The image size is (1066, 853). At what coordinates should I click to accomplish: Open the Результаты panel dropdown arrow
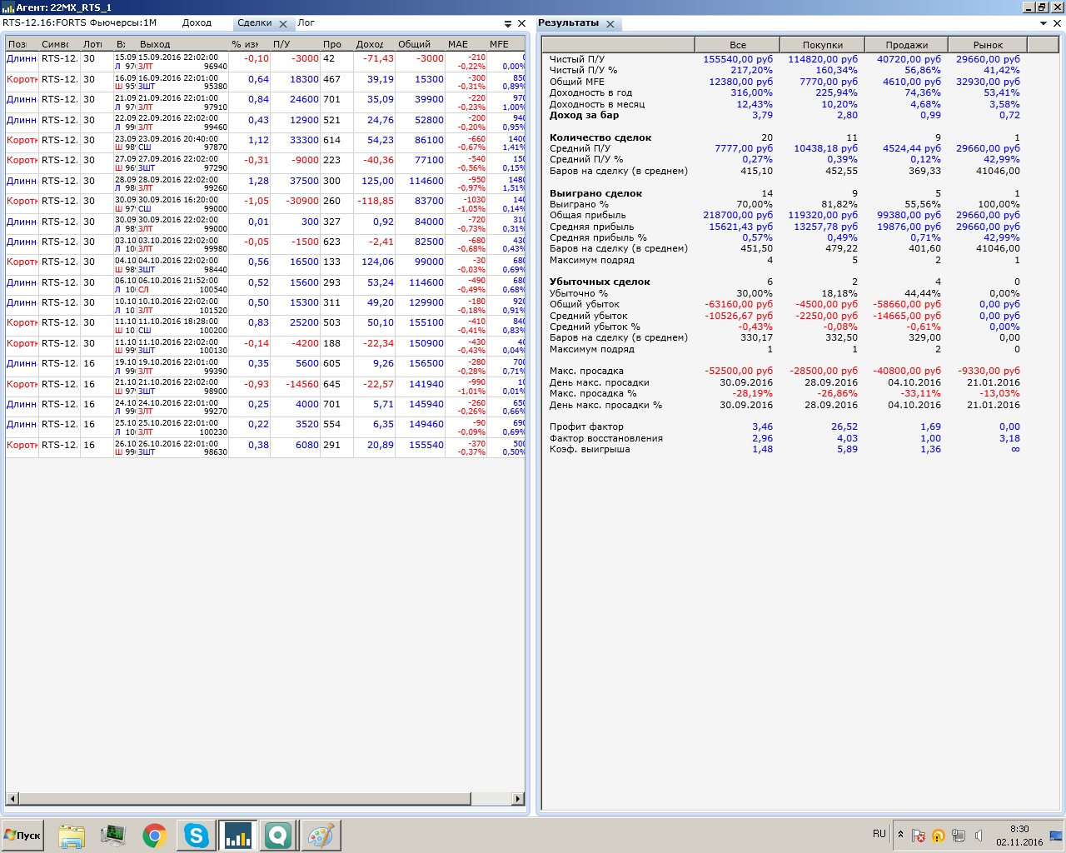1044,23
